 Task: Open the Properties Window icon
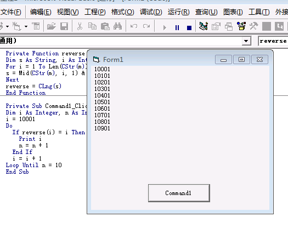click(216, 26)
